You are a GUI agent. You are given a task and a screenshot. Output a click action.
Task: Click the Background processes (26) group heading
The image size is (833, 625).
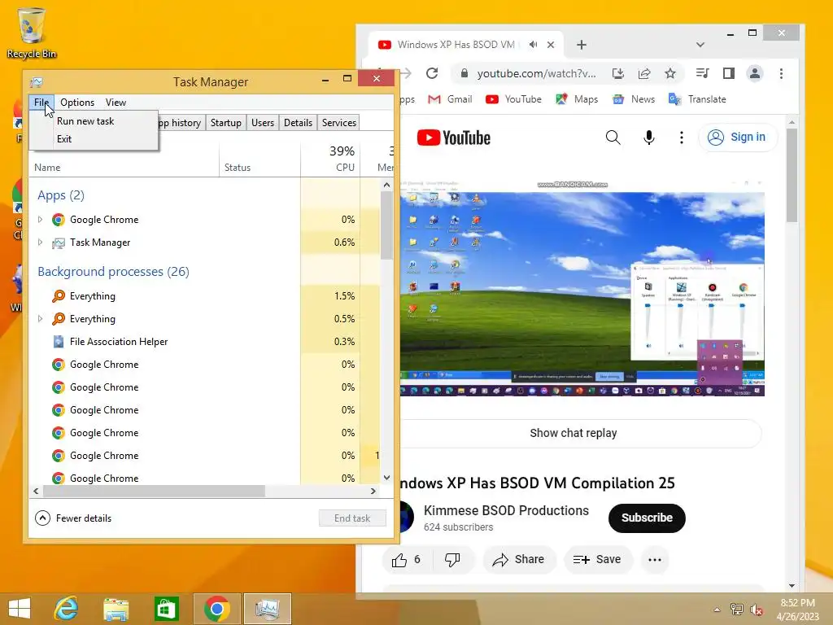[x=113, y=272]
